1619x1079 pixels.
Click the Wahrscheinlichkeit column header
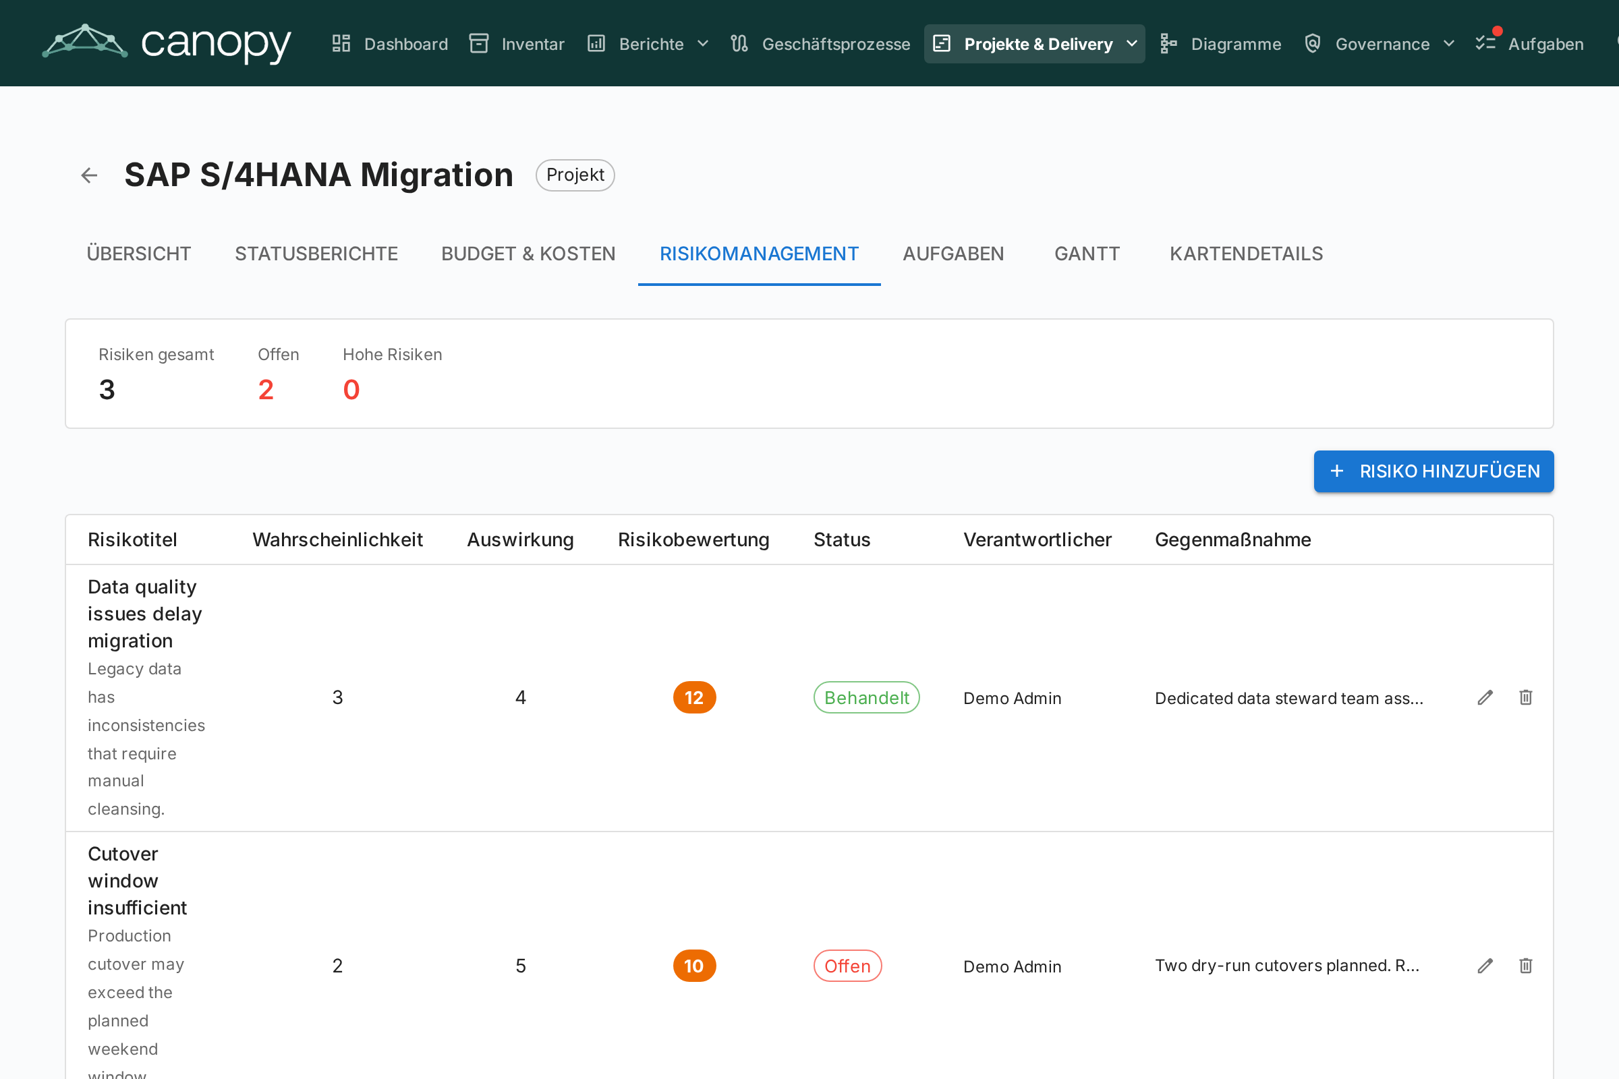pyautogui.click(x=337, y=540)
